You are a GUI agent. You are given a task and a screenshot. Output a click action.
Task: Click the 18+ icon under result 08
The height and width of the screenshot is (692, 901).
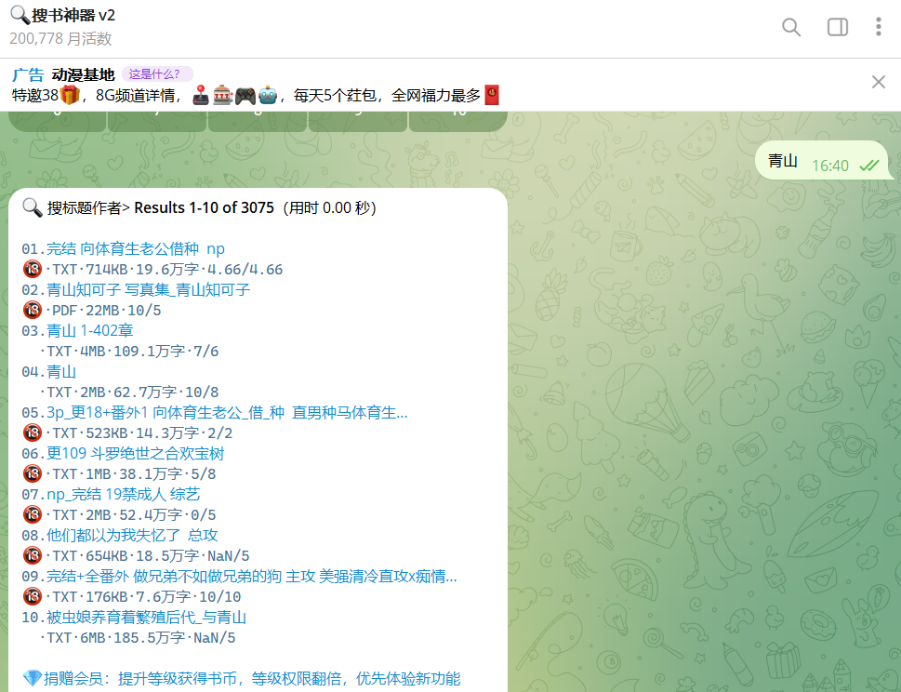(x=33, y=555)
